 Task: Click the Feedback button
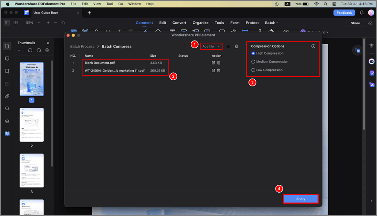click(344, 13)
